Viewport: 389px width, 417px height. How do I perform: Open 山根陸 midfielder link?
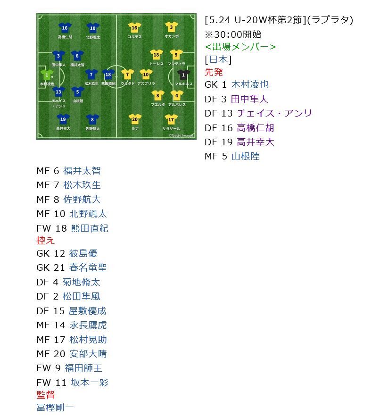[245, 156]
